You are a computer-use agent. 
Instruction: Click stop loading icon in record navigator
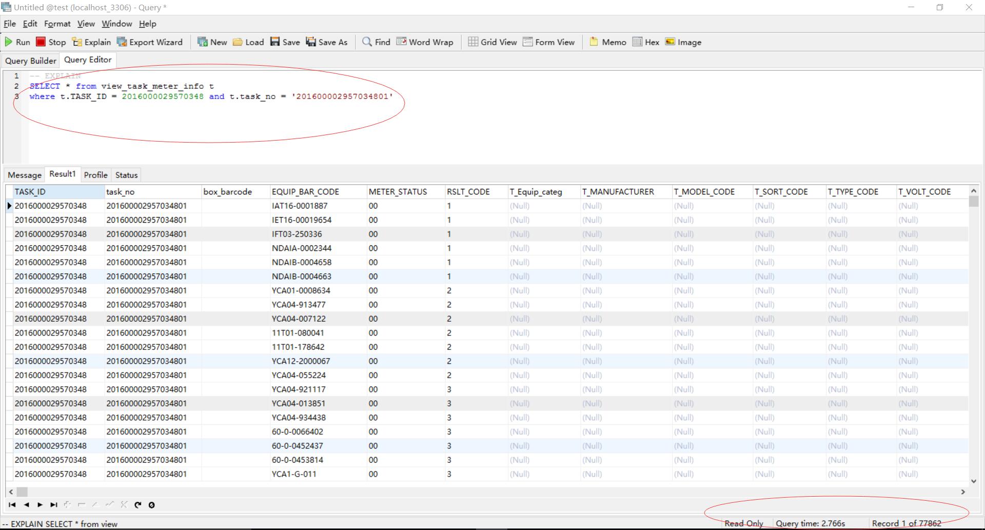pos(151,505)
